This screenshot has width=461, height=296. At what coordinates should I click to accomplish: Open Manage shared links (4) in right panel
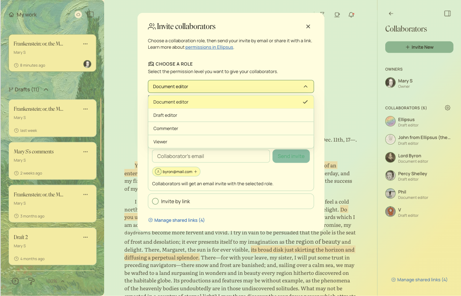point(419,280)
